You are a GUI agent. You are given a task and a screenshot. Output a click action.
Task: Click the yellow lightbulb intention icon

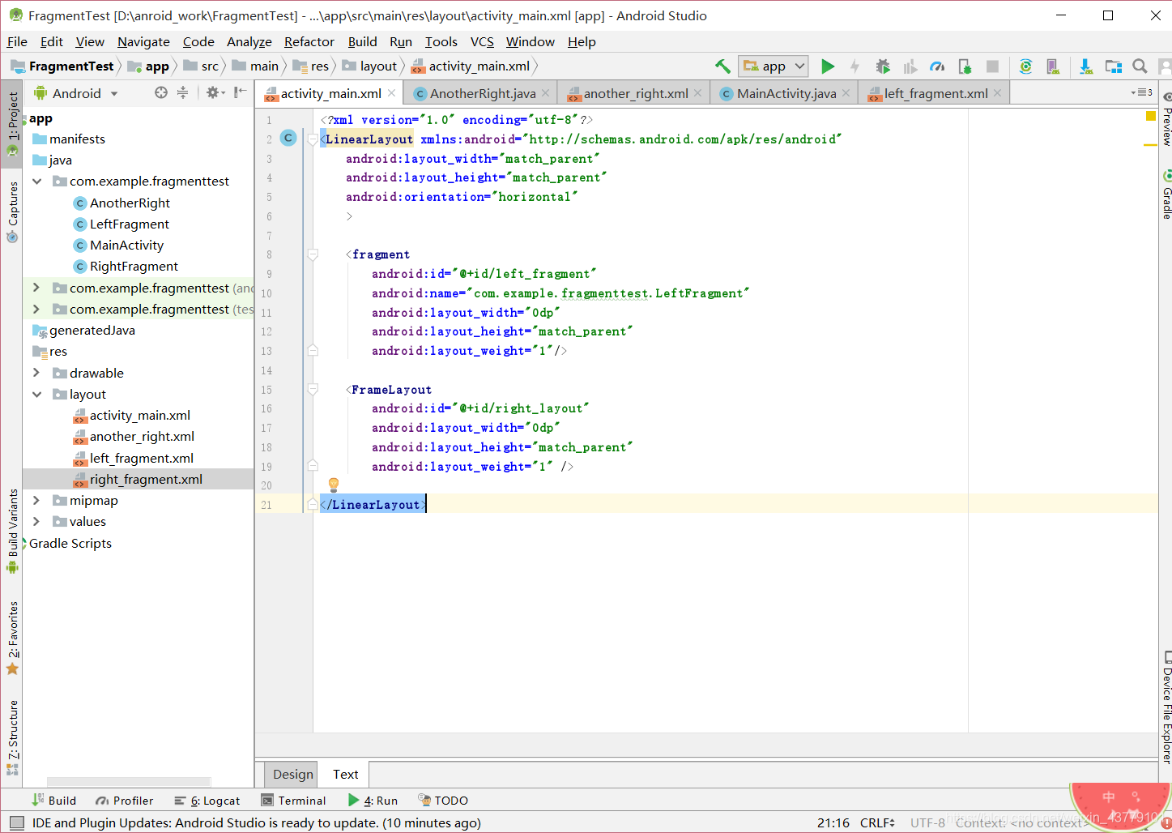(334, 485)
